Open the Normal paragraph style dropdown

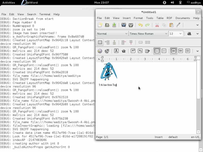(112, 34)
